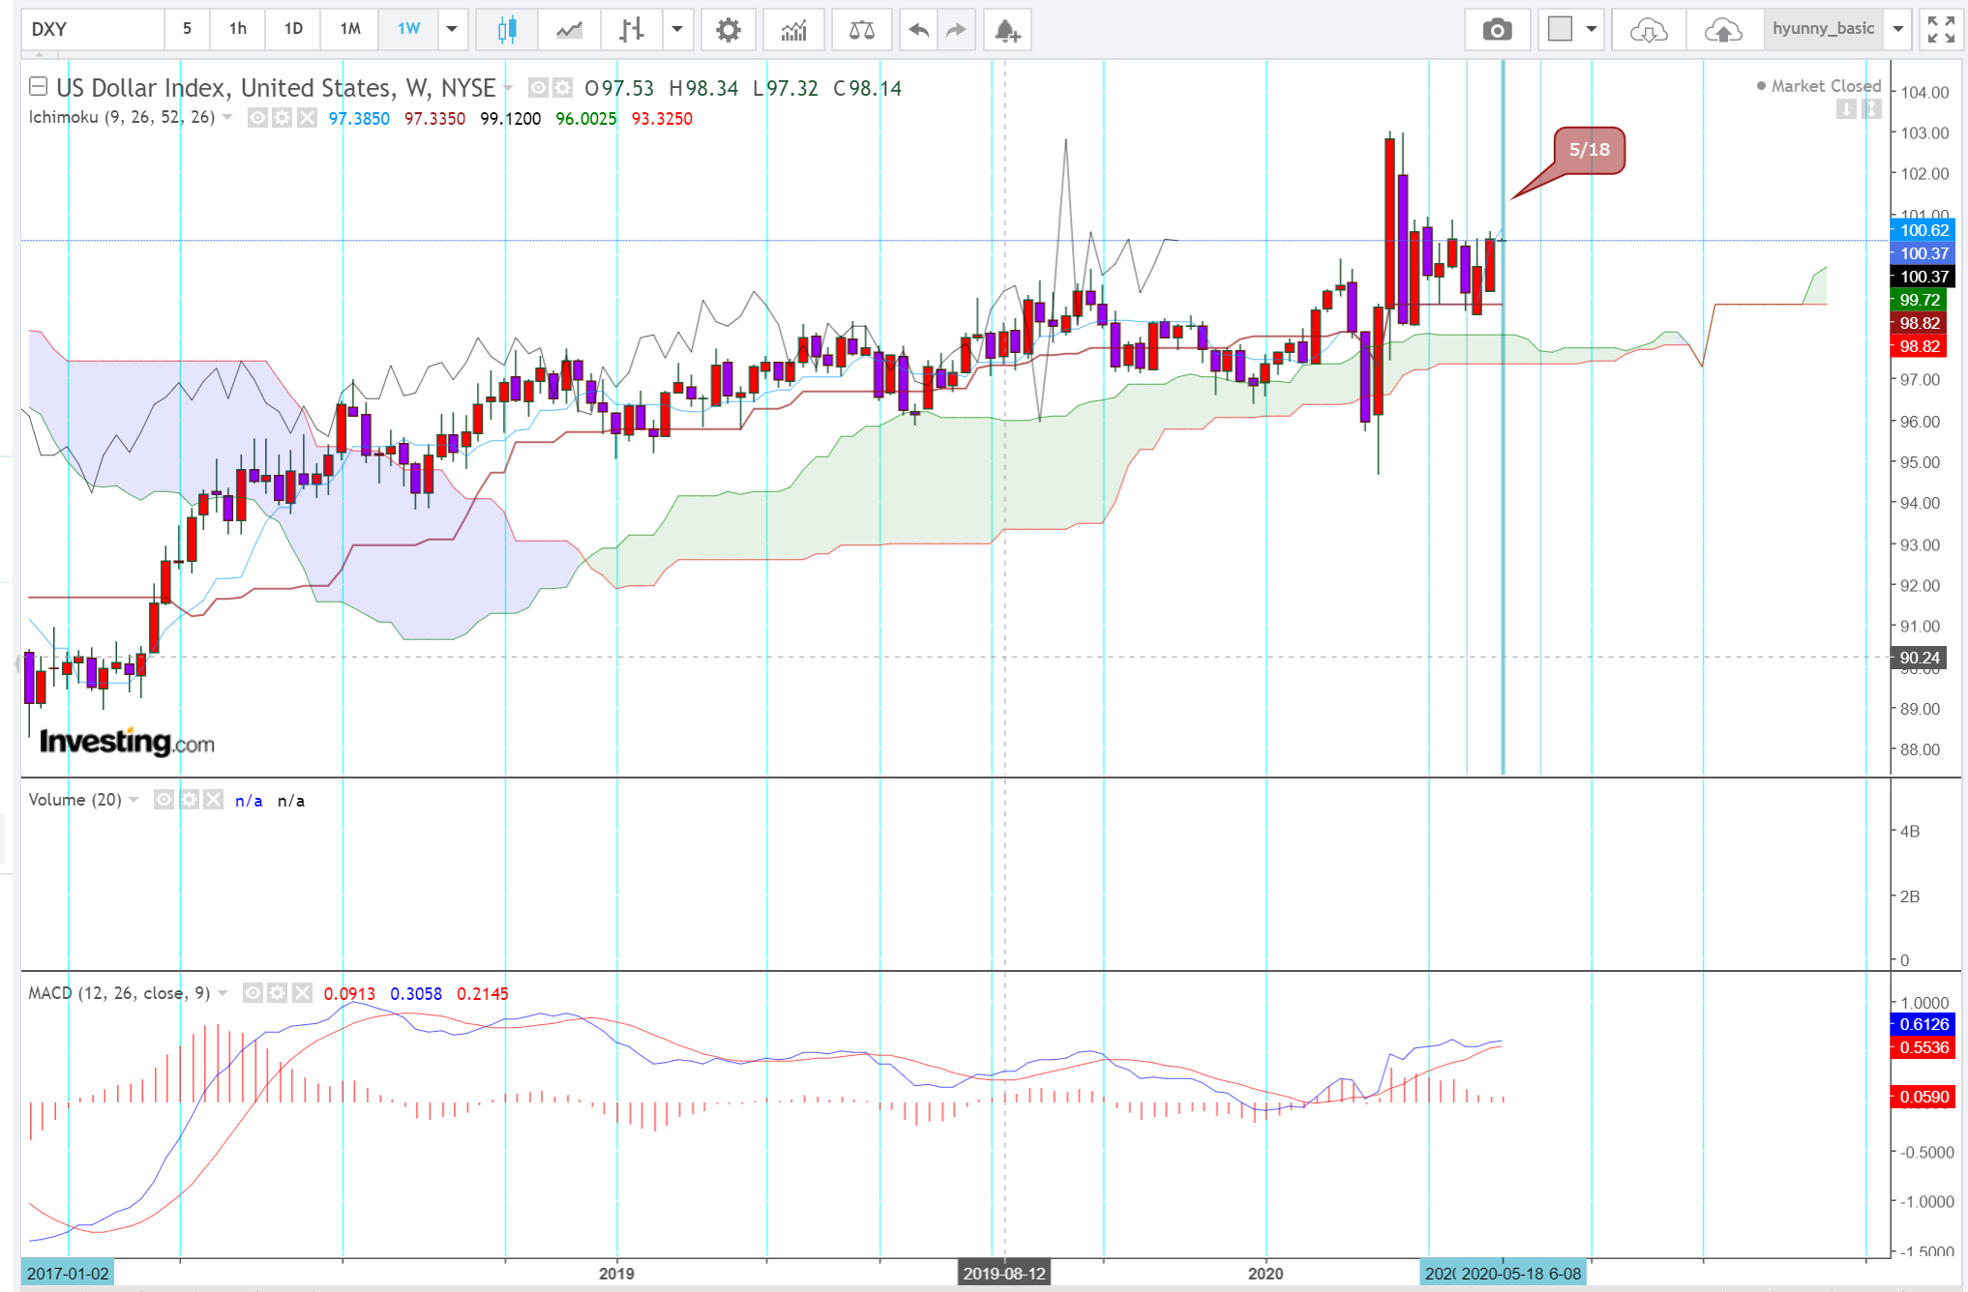
Task: Open the bar style dropdown arrow
Action: [677, 29]
